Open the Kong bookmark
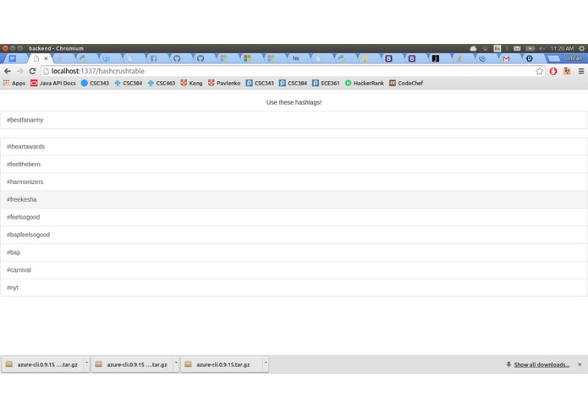This screenshot has width=588, height=417. click(x=191, y=83)
